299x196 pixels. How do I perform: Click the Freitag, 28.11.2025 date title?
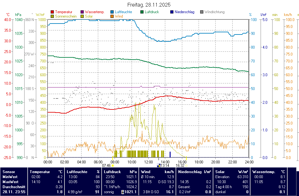(149, 5)
